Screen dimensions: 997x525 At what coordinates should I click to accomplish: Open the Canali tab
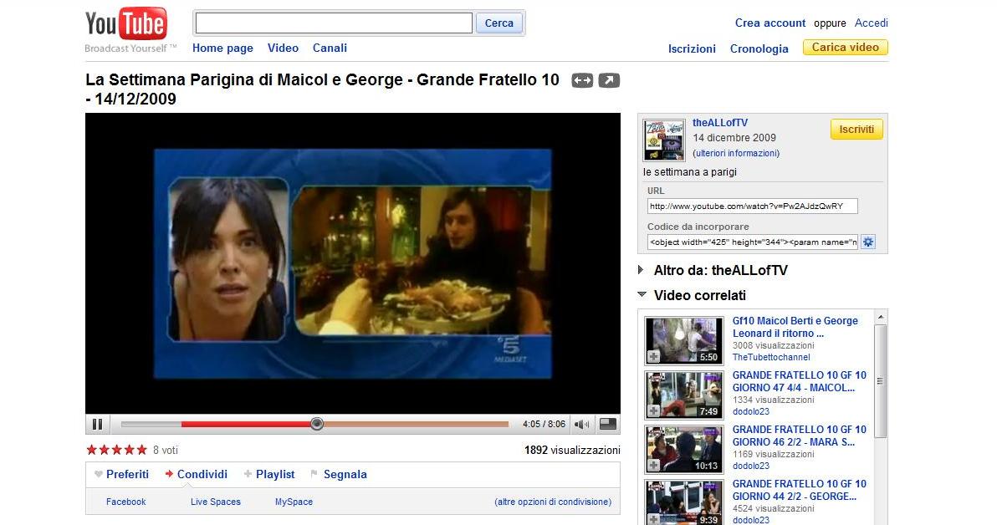tap(330, 48)
